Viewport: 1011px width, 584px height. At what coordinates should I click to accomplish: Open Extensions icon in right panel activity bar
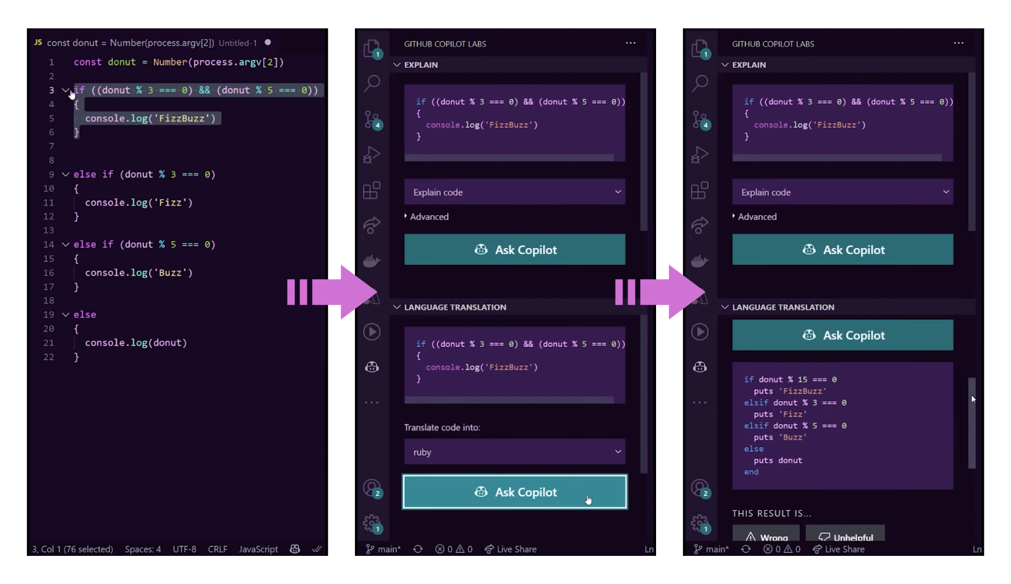pyautogui.click(x=700, y=190)
